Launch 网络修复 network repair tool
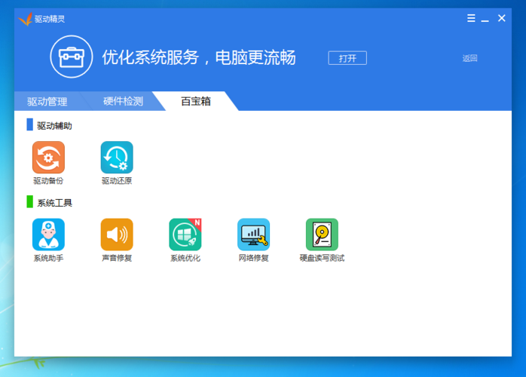Image resolution: width=526 pixels, height=377 pixels. click(253, 235)
